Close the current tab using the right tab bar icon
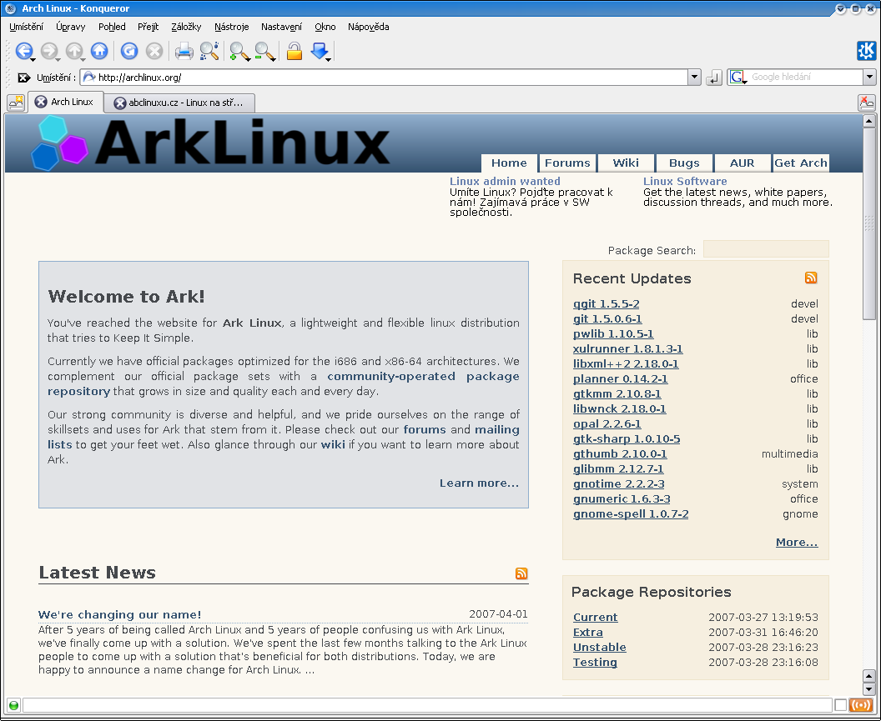Image resolution: width=881 pixels, height=721 pixels. [866, 103]
